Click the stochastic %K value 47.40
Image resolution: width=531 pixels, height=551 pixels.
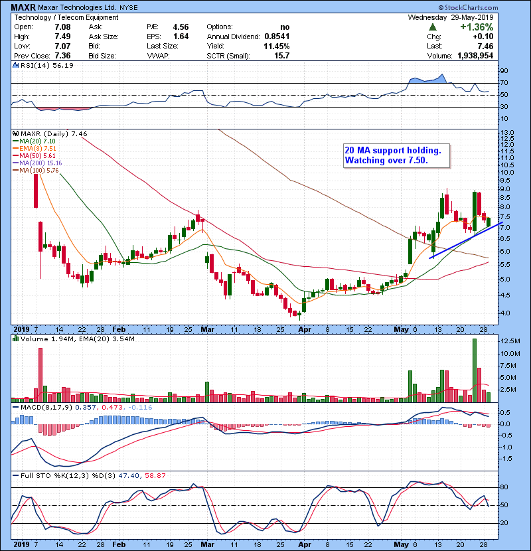129,475
